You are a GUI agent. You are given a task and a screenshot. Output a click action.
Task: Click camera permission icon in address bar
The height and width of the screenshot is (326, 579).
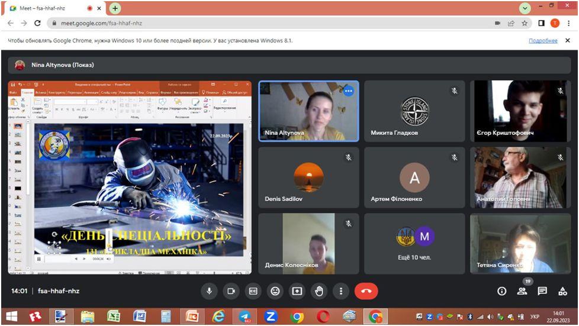pyautogui.click(x=497, y=23)
